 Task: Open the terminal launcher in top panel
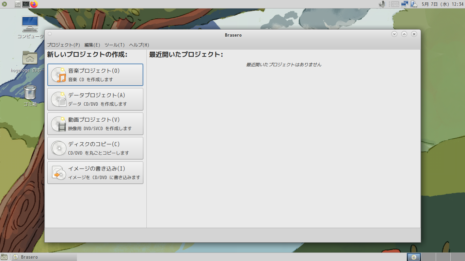[x=26, y=4]
